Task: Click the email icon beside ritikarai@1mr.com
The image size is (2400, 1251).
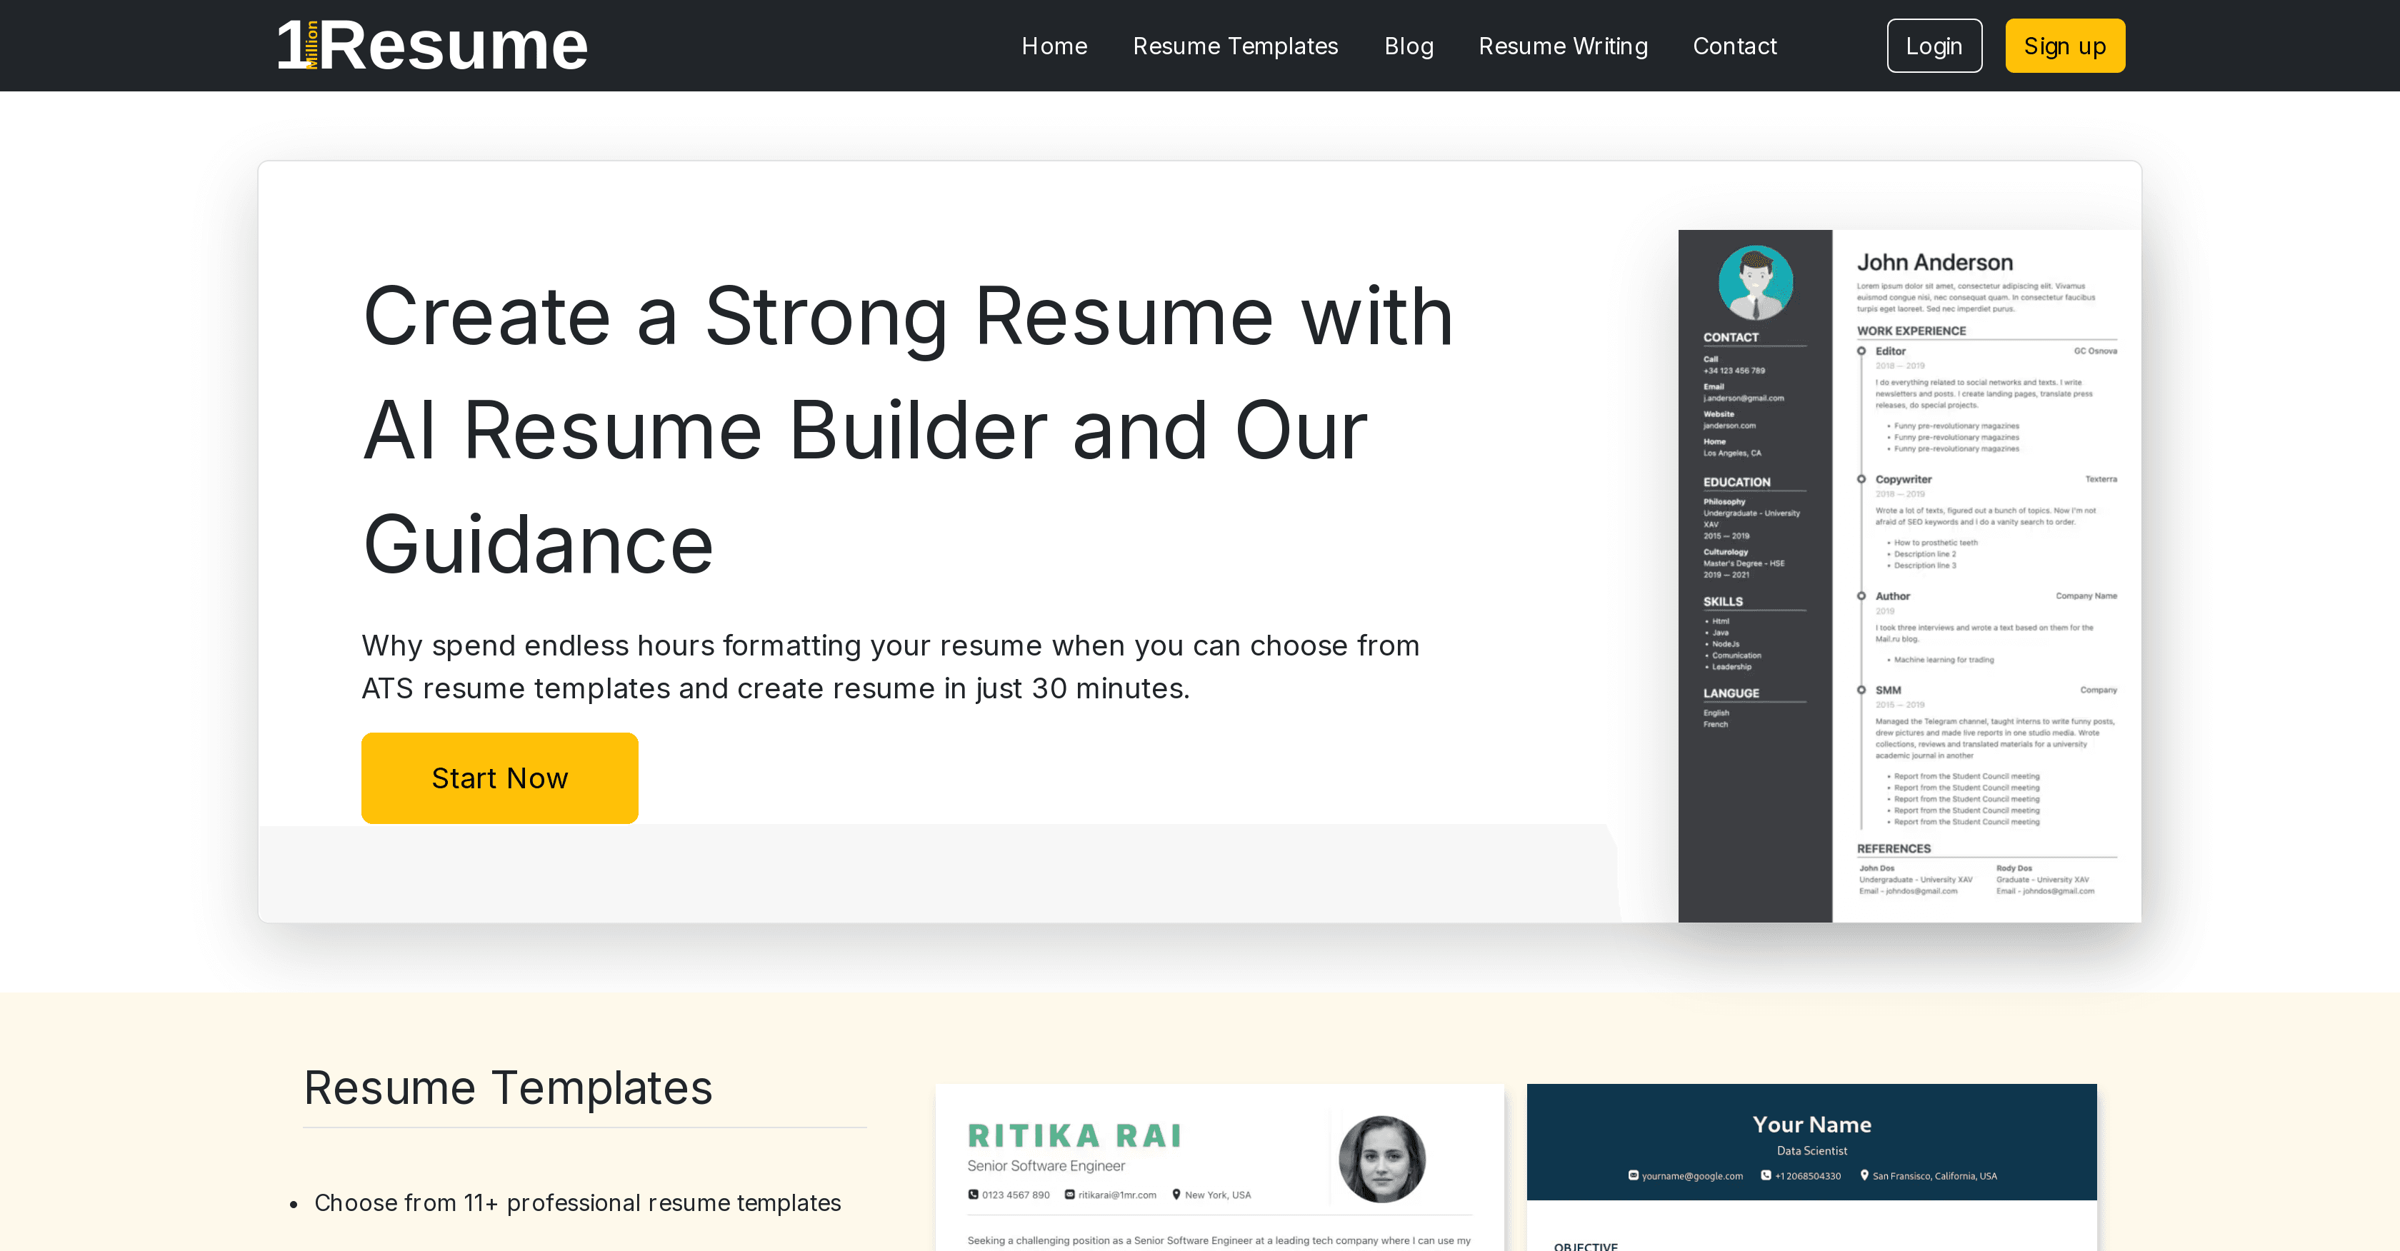Action: (x=1069, y=1194)
